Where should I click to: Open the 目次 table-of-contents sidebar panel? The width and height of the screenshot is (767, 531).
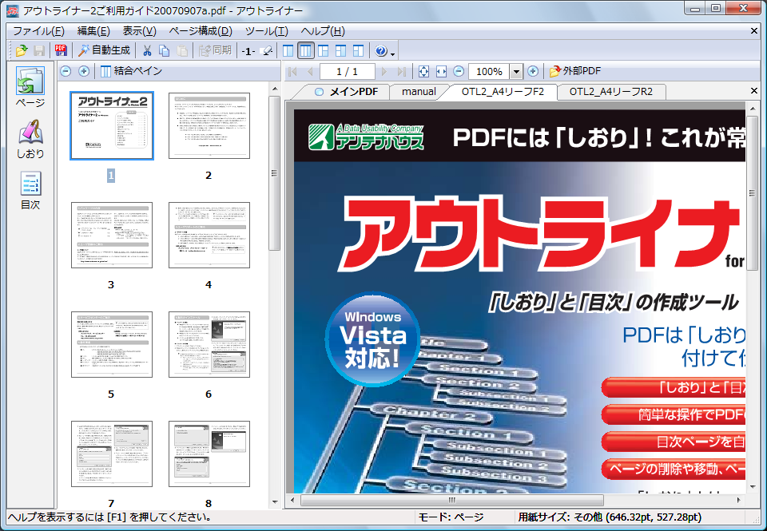(30, 191)
